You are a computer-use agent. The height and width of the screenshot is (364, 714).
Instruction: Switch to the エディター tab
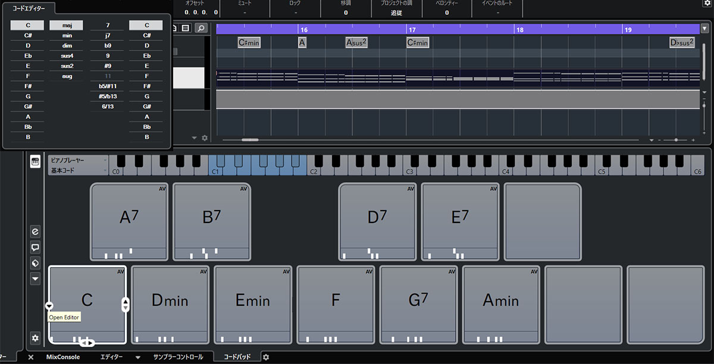[x=111, y=357]
